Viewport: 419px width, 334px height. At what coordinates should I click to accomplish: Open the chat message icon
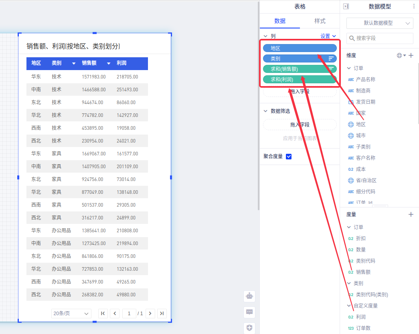[x=249, y=312]
